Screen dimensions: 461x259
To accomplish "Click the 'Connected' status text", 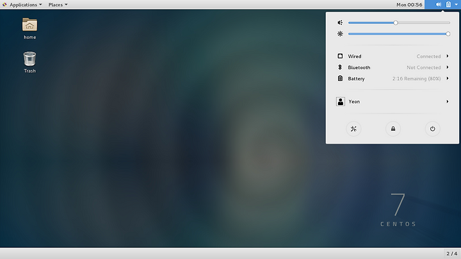I will point(428,56).
